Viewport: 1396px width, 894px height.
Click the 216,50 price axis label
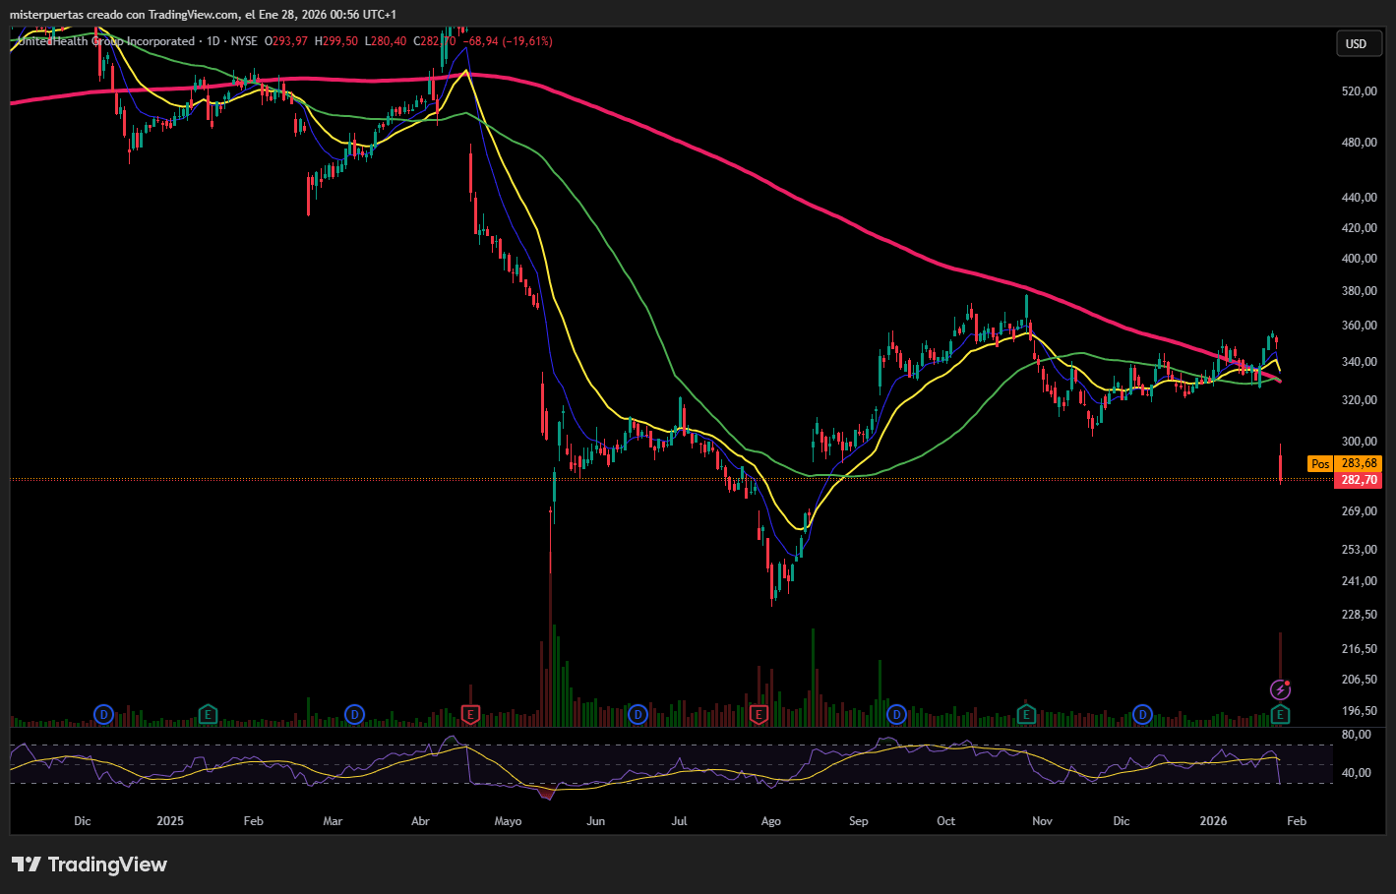[x=1359, y=649]
